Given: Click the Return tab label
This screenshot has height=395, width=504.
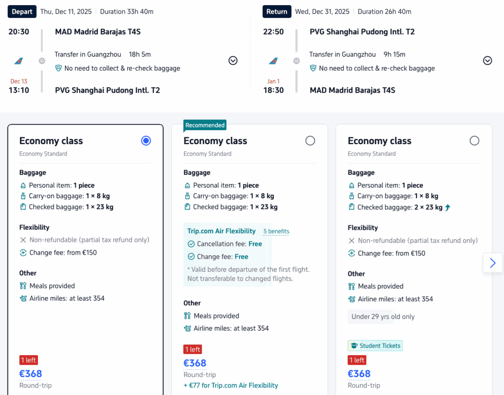Looking at the screenshot, I should pyautogui.click(x=277, y=11).
